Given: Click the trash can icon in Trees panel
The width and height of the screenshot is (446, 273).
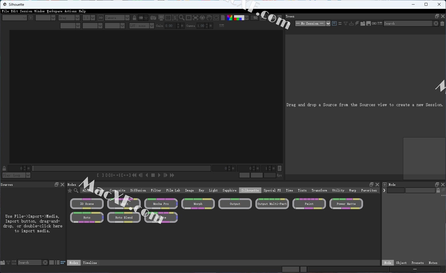Looking at the screenshot, I should click(442, 23).
